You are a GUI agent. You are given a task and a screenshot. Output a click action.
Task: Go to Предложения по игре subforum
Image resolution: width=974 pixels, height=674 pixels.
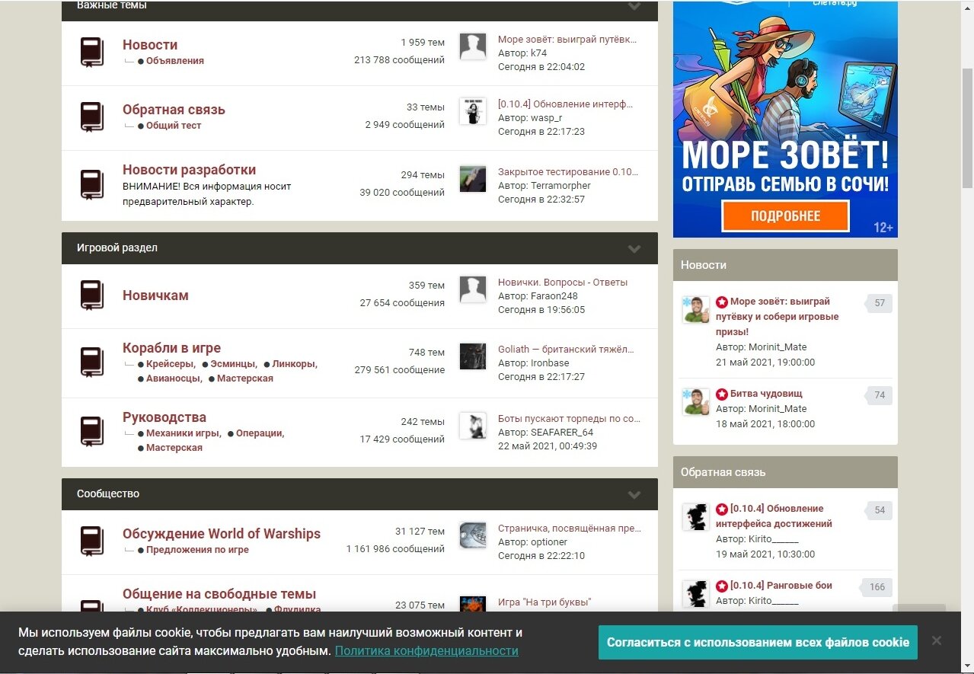coord(197,550)
